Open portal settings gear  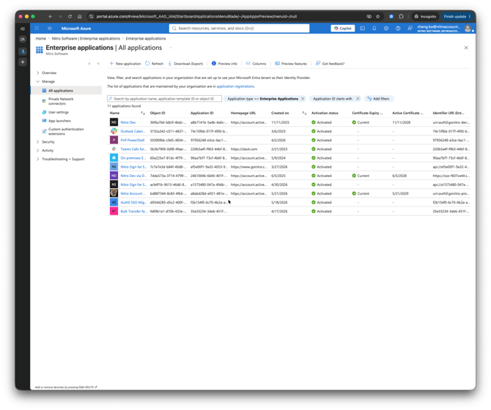coord(386,29)
